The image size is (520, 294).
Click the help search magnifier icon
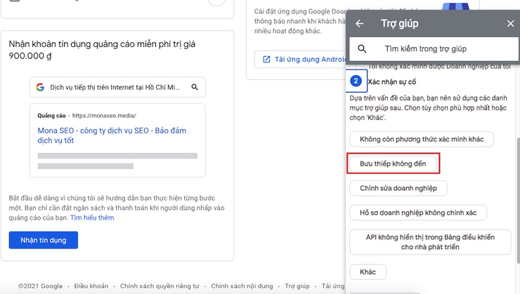click(362, 49)
